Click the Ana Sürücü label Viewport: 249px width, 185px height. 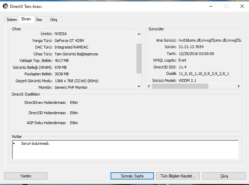tap(166, 40)
